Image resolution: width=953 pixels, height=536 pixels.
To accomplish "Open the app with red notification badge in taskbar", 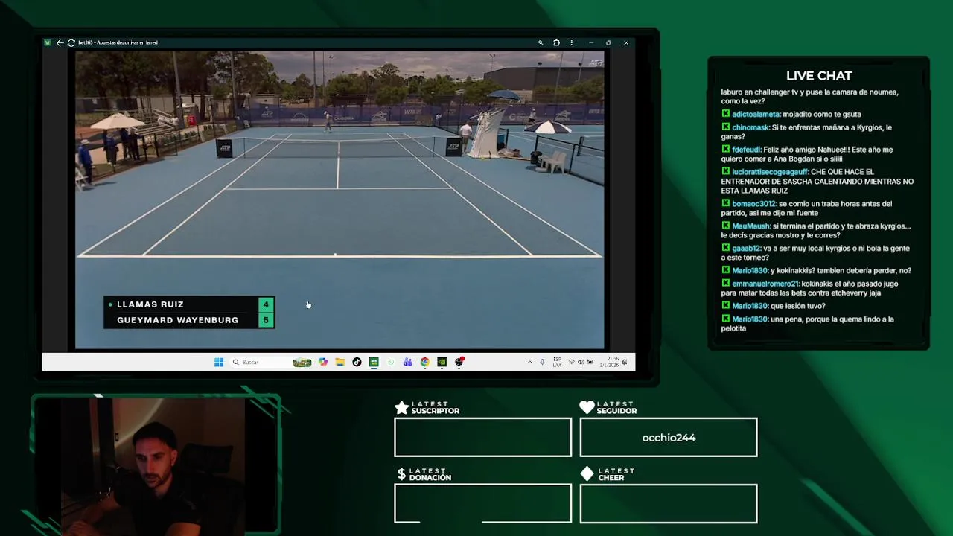I will point(459,362).
